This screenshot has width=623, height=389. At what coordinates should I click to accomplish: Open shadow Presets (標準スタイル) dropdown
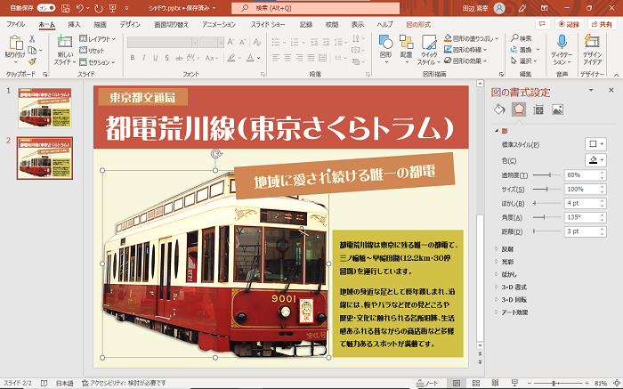[x=595, y=144]
